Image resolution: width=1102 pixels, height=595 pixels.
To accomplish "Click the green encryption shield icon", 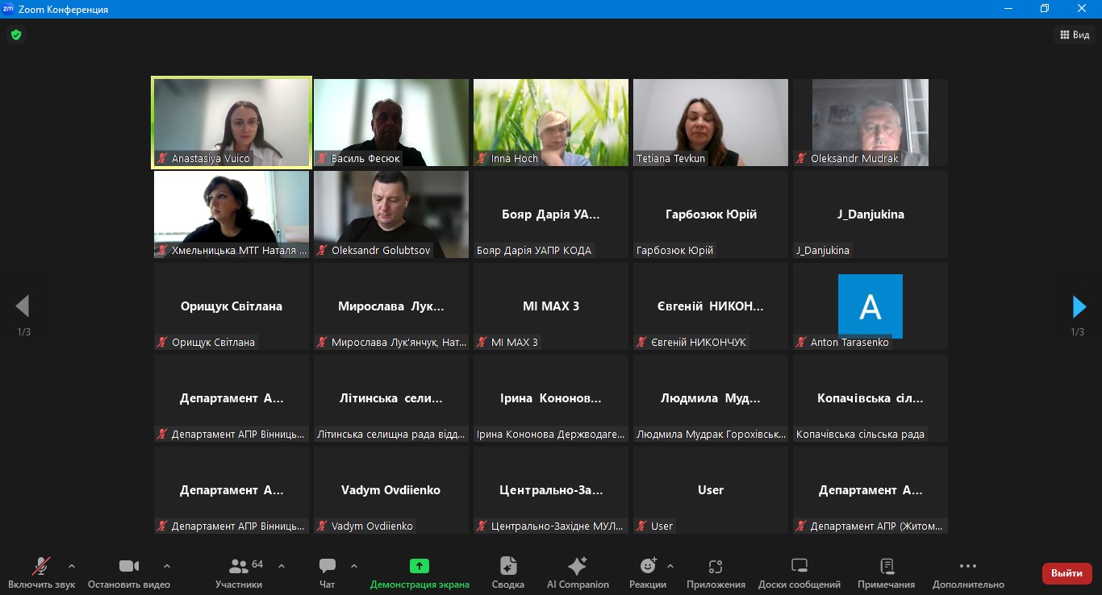I will pos(16,35).
